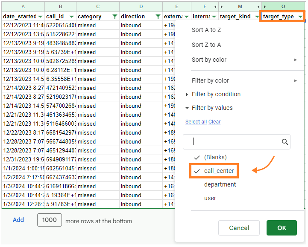Check the user filter value
Screen dimensions: 308x247
[x=210, y=198]
